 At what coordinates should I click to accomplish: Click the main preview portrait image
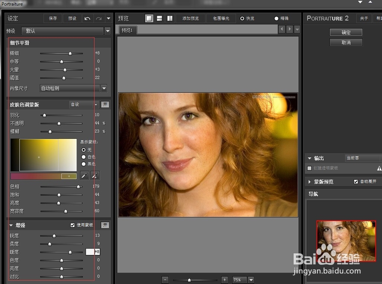208,155
